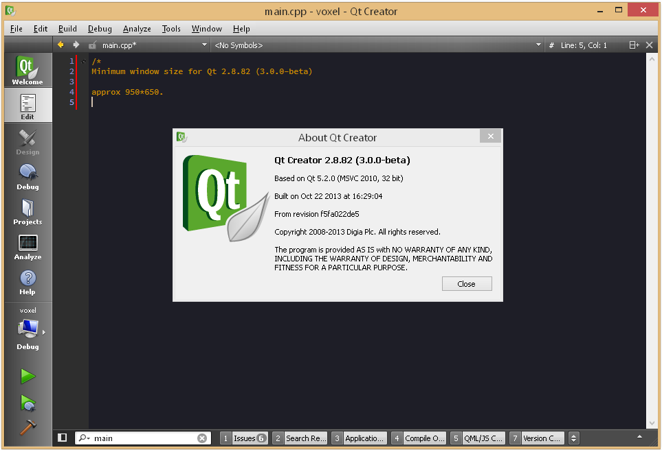The image size is (662, 450).
Task: Close the editor split (X)
Action: tap(650, 45)
